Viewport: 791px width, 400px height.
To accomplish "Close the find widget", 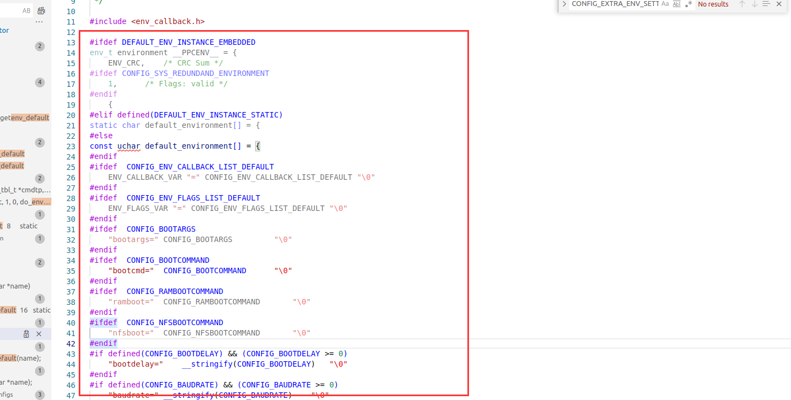I will click(x=779, y=4).
